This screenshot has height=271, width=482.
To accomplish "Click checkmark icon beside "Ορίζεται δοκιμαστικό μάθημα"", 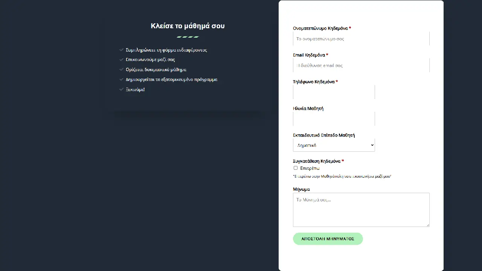I will (121, 70).
